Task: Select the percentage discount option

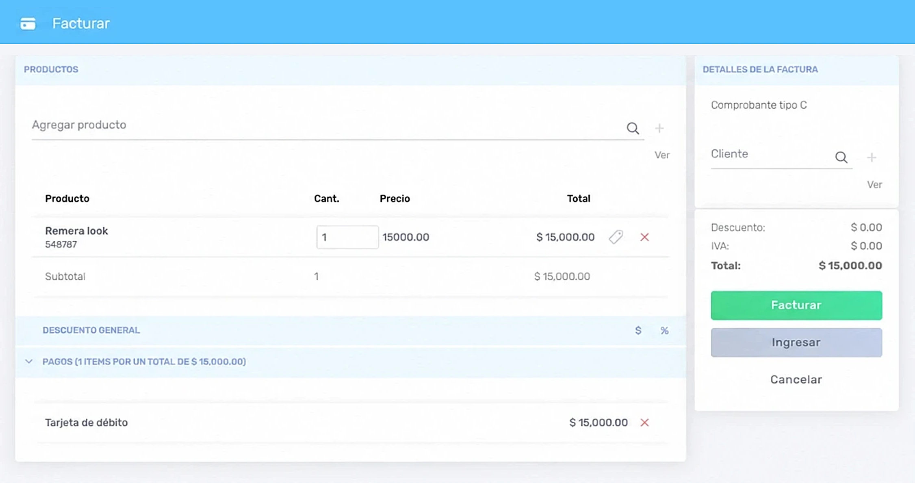Action: click(x=664, y=330)
